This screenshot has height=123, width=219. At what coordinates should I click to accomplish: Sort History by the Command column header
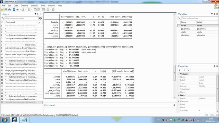[21, 22]
